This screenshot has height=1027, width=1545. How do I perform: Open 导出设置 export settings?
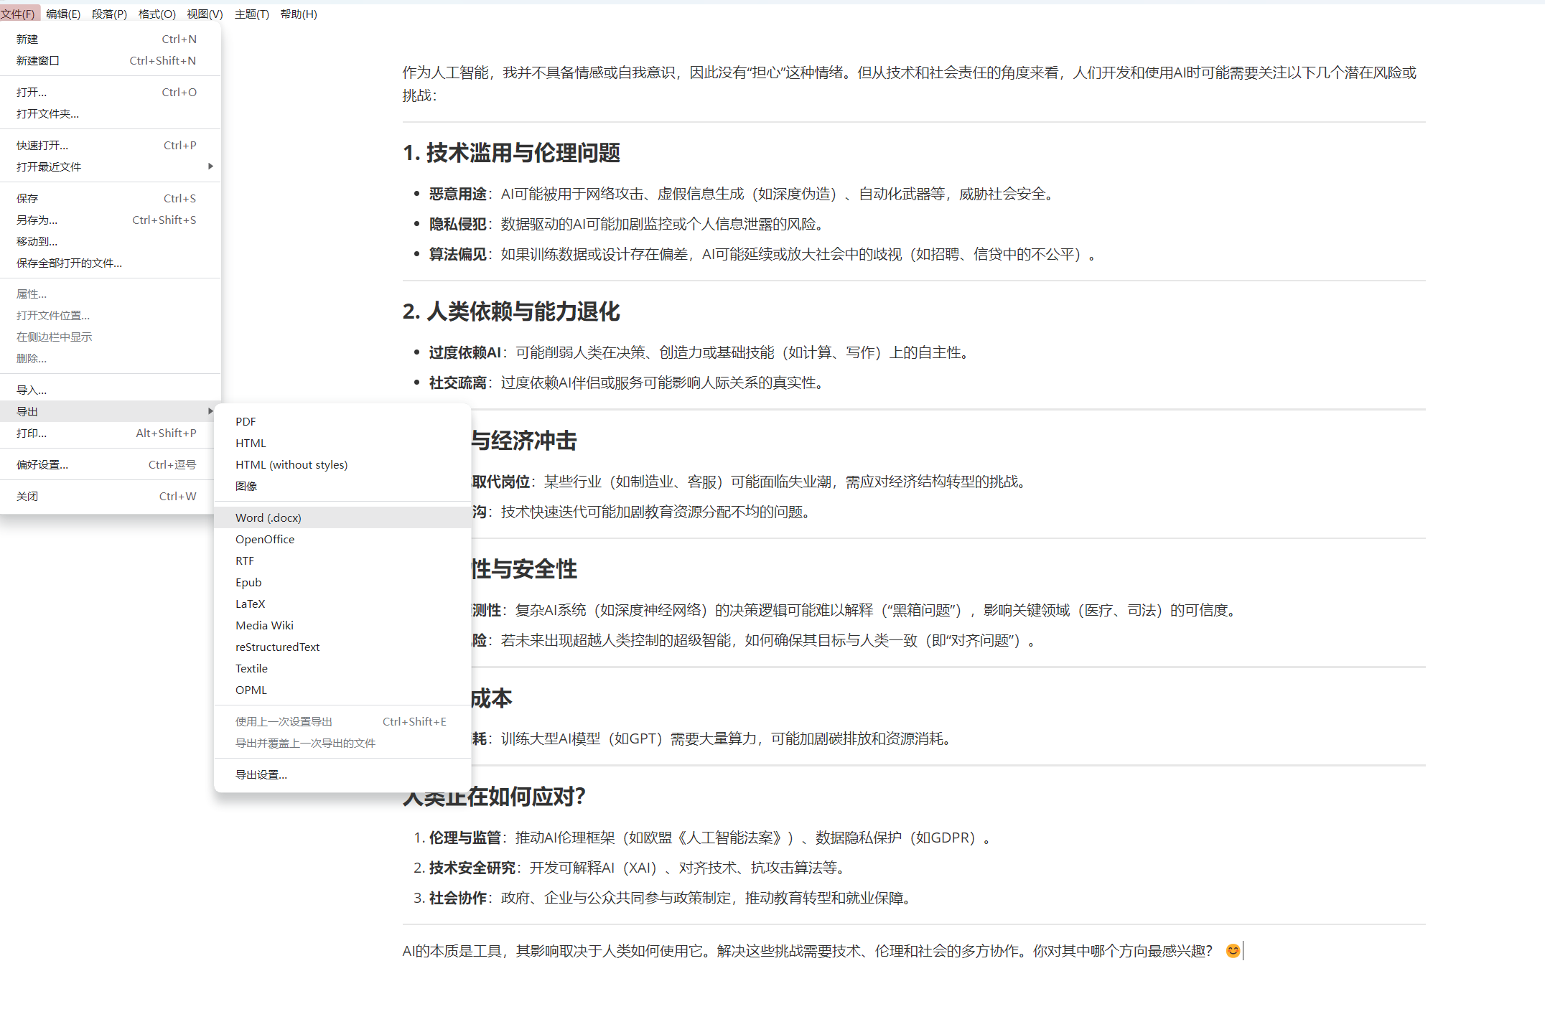point(261,774)
